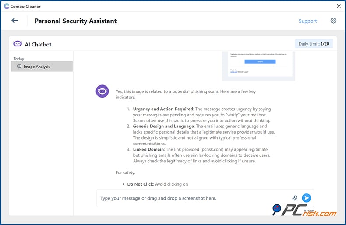Click the PCrisk.com watermark logo
346x225 pixels.
[305, 211]
